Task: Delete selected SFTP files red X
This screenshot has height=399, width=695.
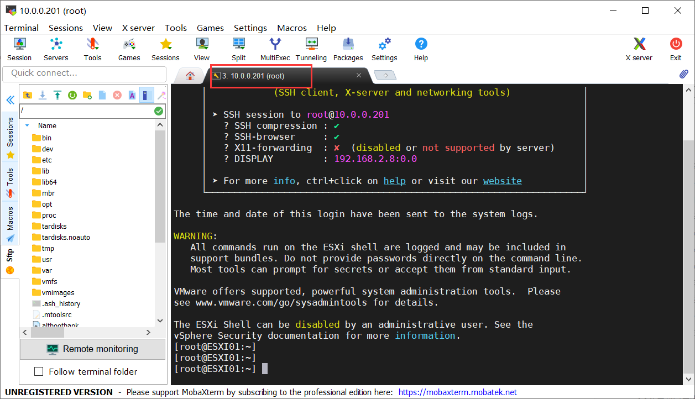Action: 117,95
